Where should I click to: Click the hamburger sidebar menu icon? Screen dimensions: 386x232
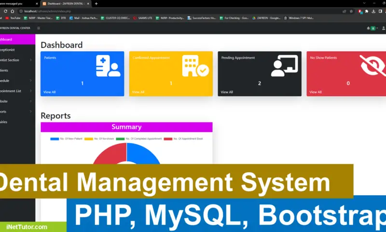click(39, 29)
